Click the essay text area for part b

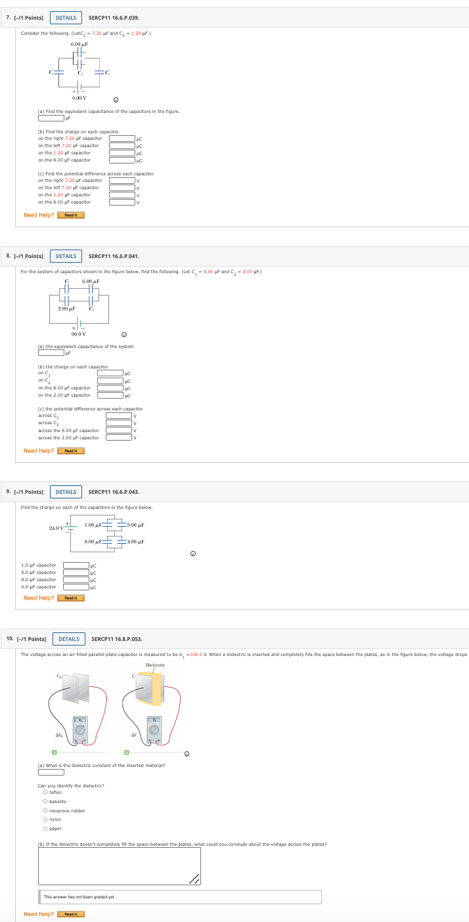[120, 866]
